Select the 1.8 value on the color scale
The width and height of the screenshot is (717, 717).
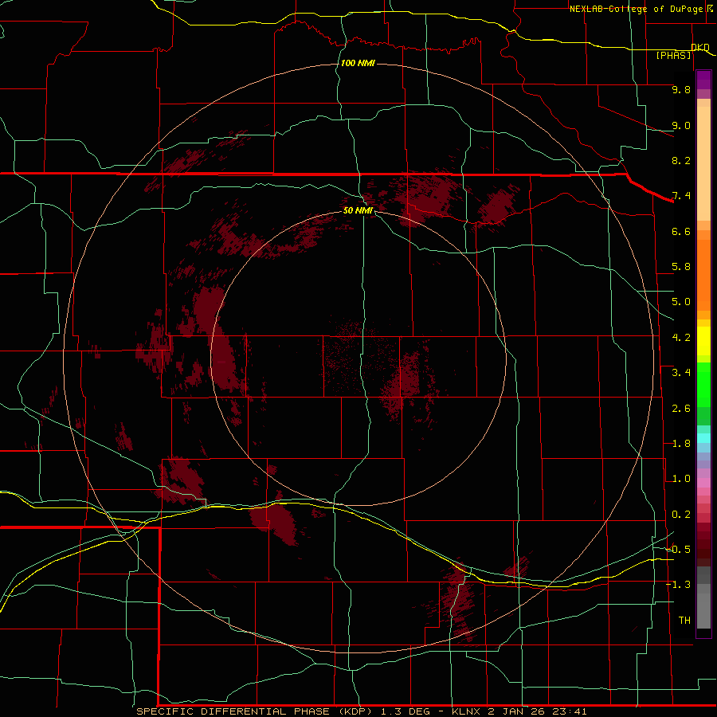[x=681, y=444]
